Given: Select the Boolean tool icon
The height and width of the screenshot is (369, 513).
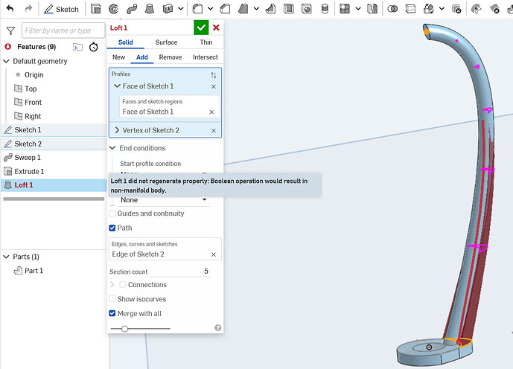Looking at the screenshot, I should click(392, 9).
